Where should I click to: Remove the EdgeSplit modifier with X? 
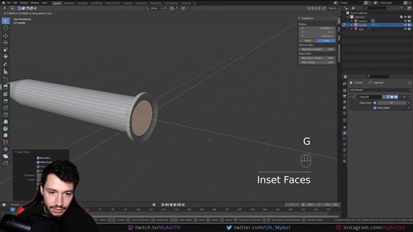(405, 97)
